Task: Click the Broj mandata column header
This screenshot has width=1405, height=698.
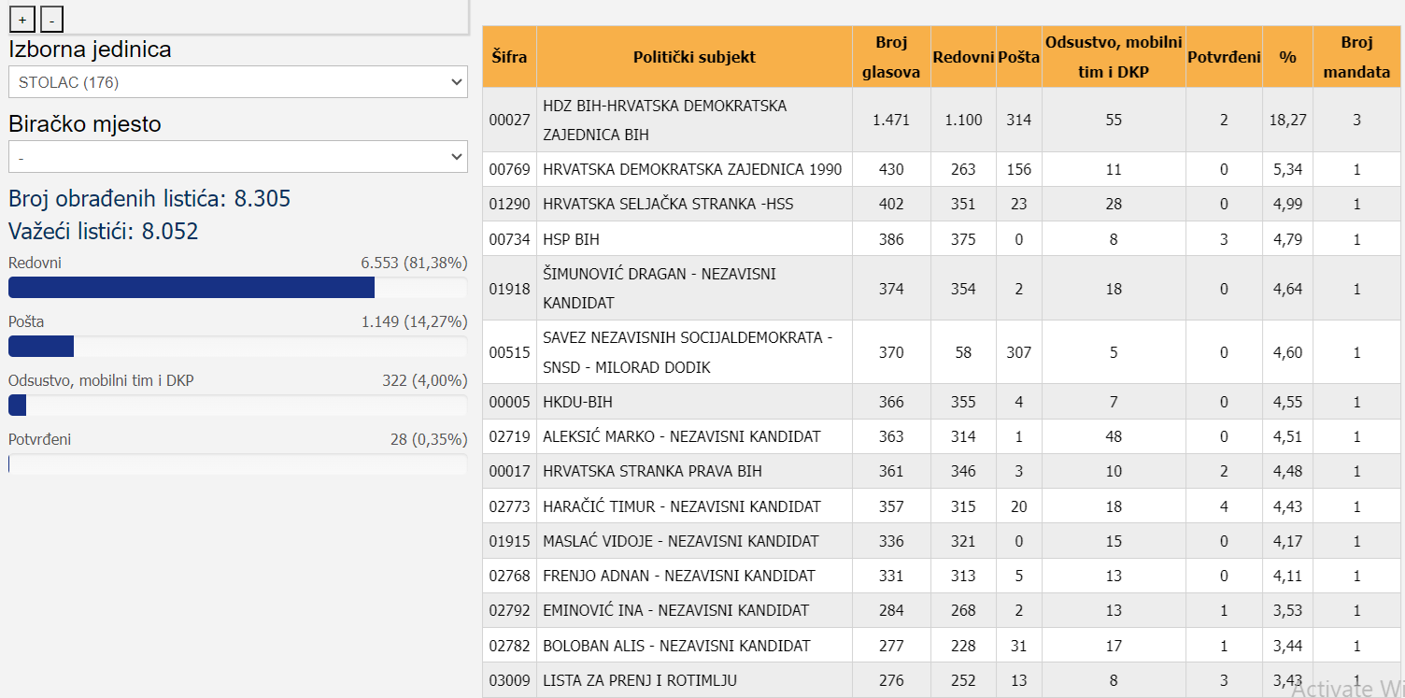Action: click(x=1356, y=57)
